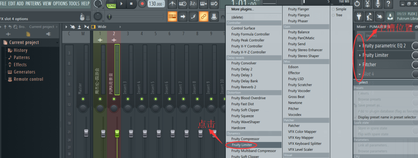
Task: Select the Tree radio option
Action: coord(333,15)
